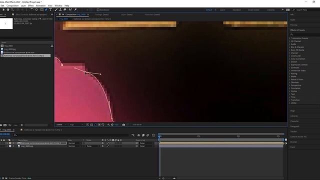
Task: Click the project flowchart icon beside img_0000
Action: (52, 45)
